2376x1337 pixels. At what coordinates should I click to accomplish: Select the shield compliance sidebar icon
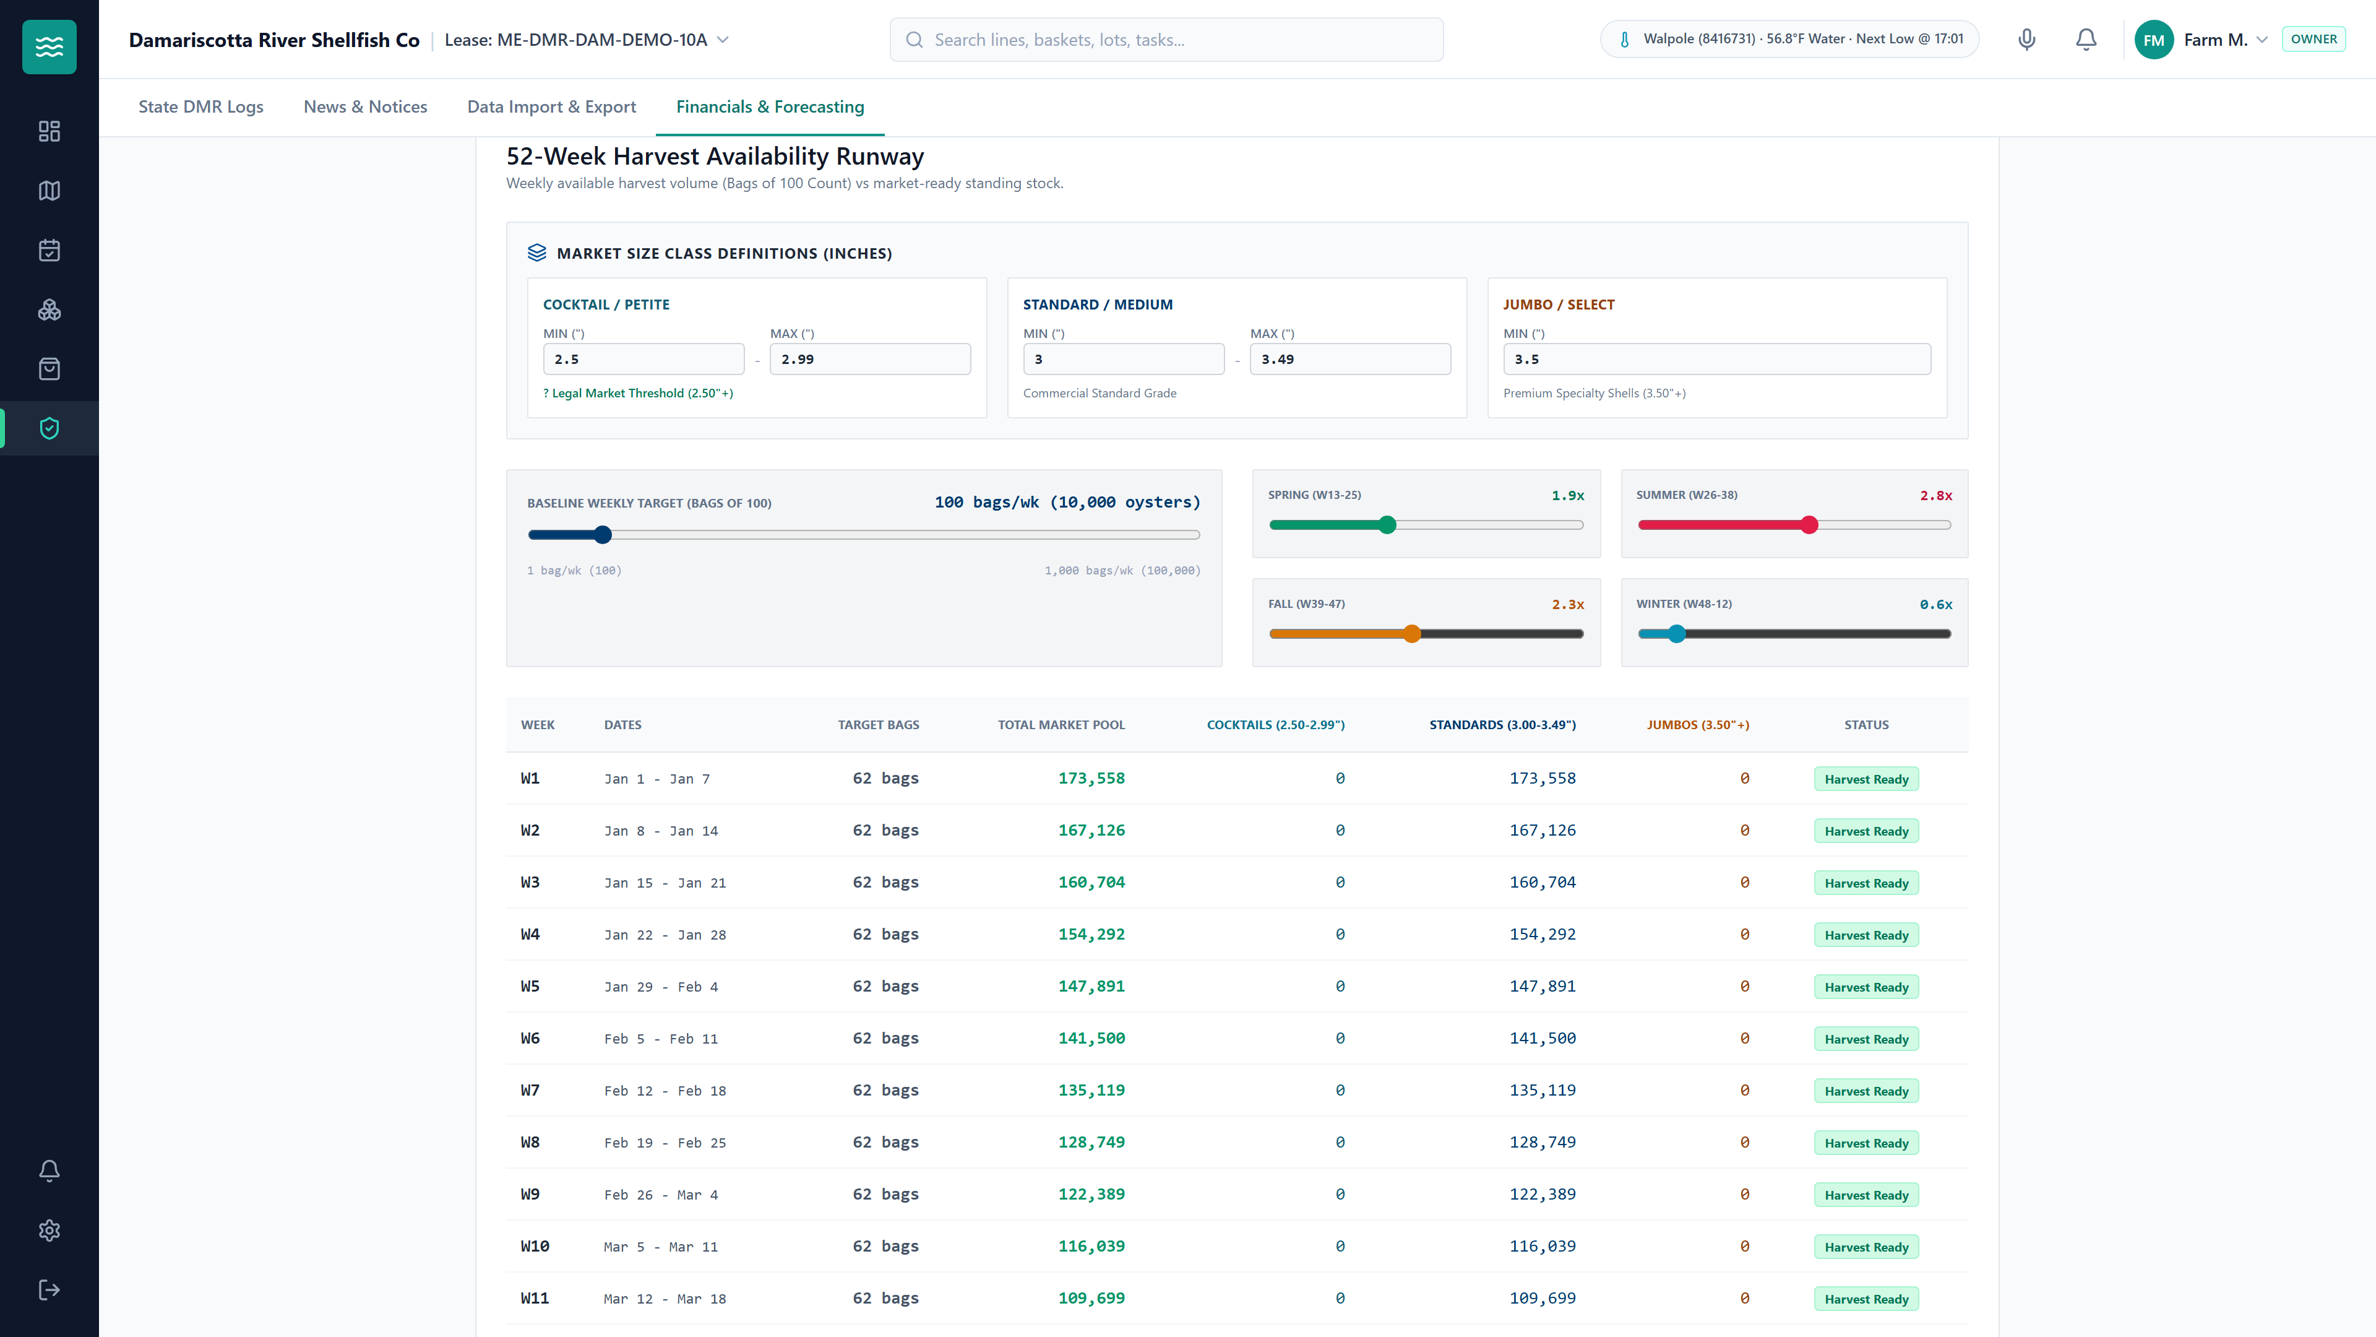49,428
